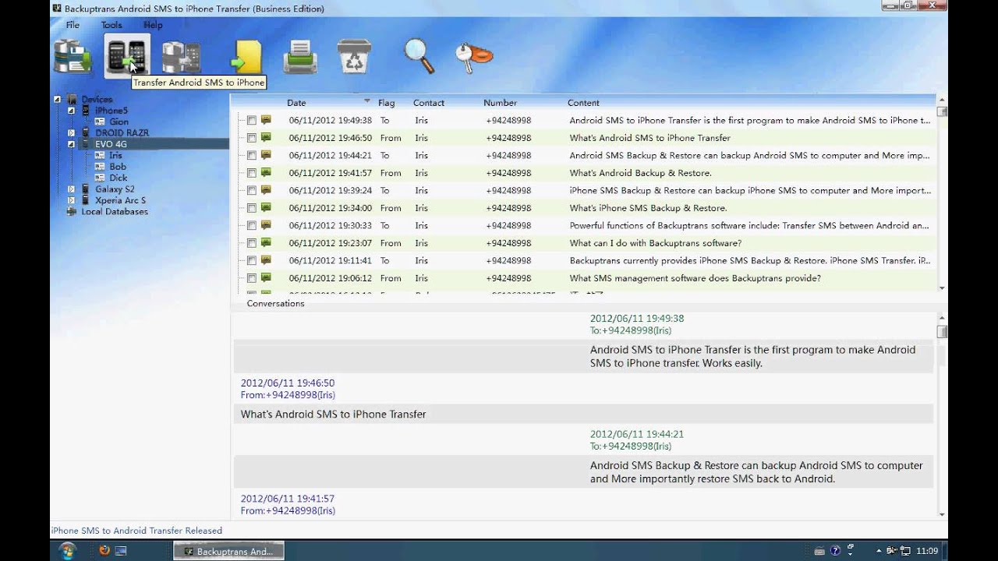Click the keys registration icon
Viewport: 998px width, 561px height.
coord(474,57)
